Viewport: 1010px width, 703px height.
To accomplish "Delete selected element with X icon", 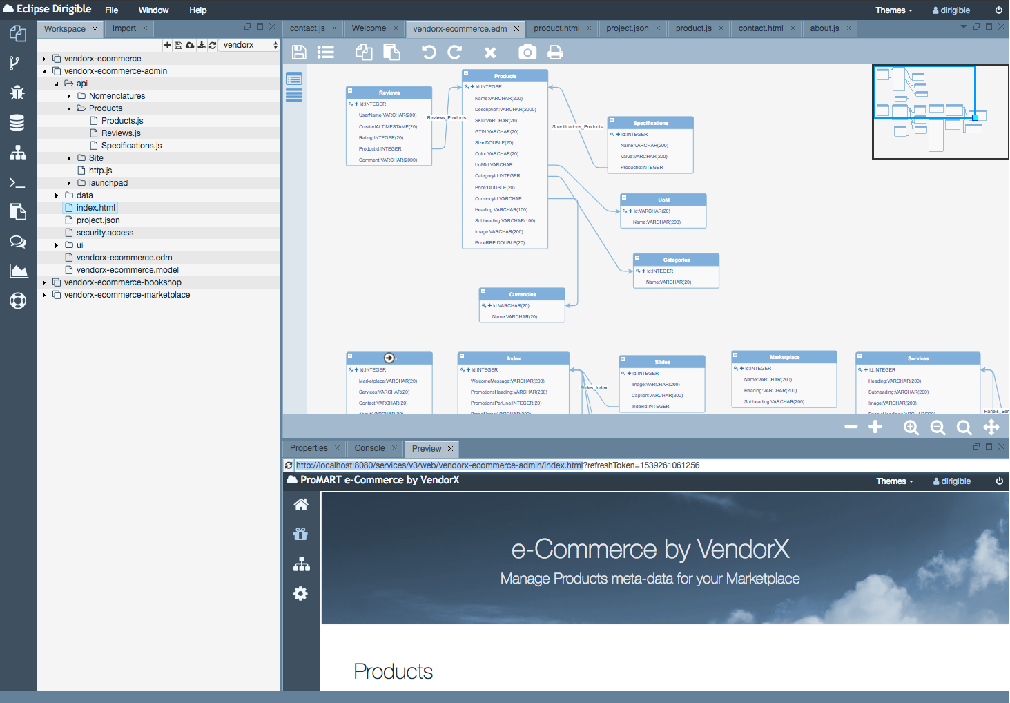I will coord(490,52).
